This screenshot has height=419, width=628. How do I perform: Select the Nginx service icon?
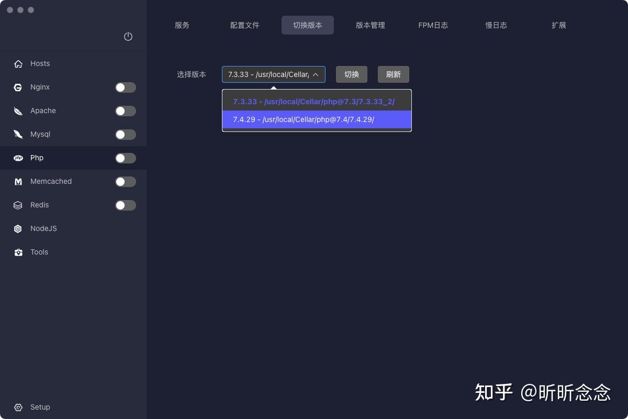click(x=18, y=87)
